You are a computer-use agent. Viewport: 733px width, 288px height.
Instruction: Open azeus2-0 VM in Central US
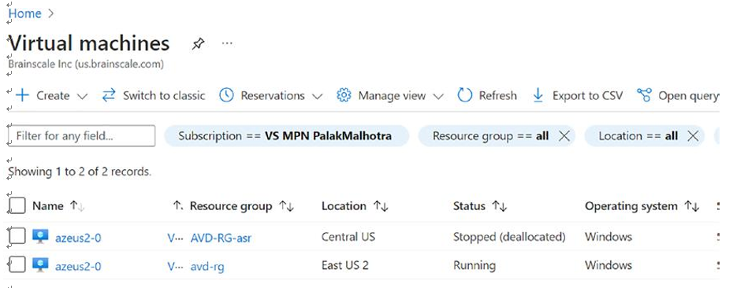click(78, 238)
